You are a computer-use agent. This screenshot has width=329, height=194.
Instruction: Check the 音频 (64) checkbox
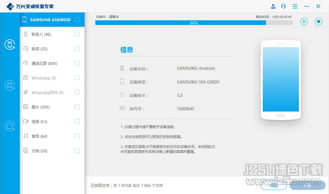point(77,136)
